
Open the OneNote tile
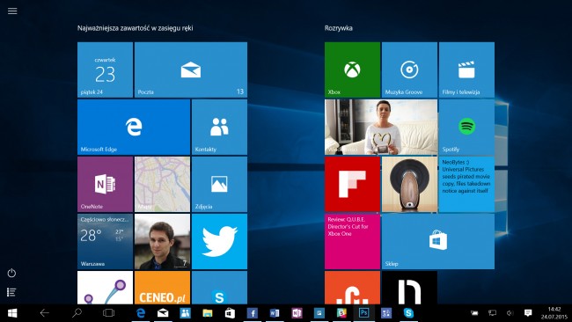(105, 184)
